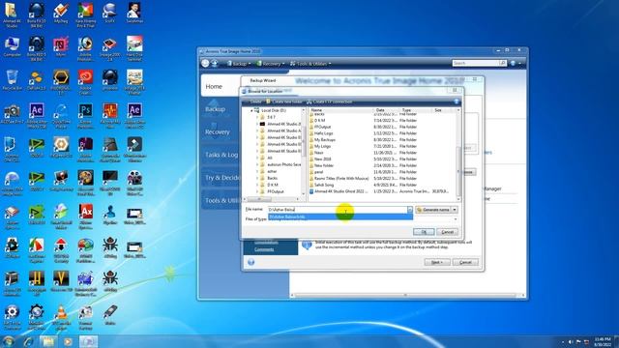Click Cancel in the Backup Wizard
Viewport: 619px width, 348px height.
click(x=465, y=262)
